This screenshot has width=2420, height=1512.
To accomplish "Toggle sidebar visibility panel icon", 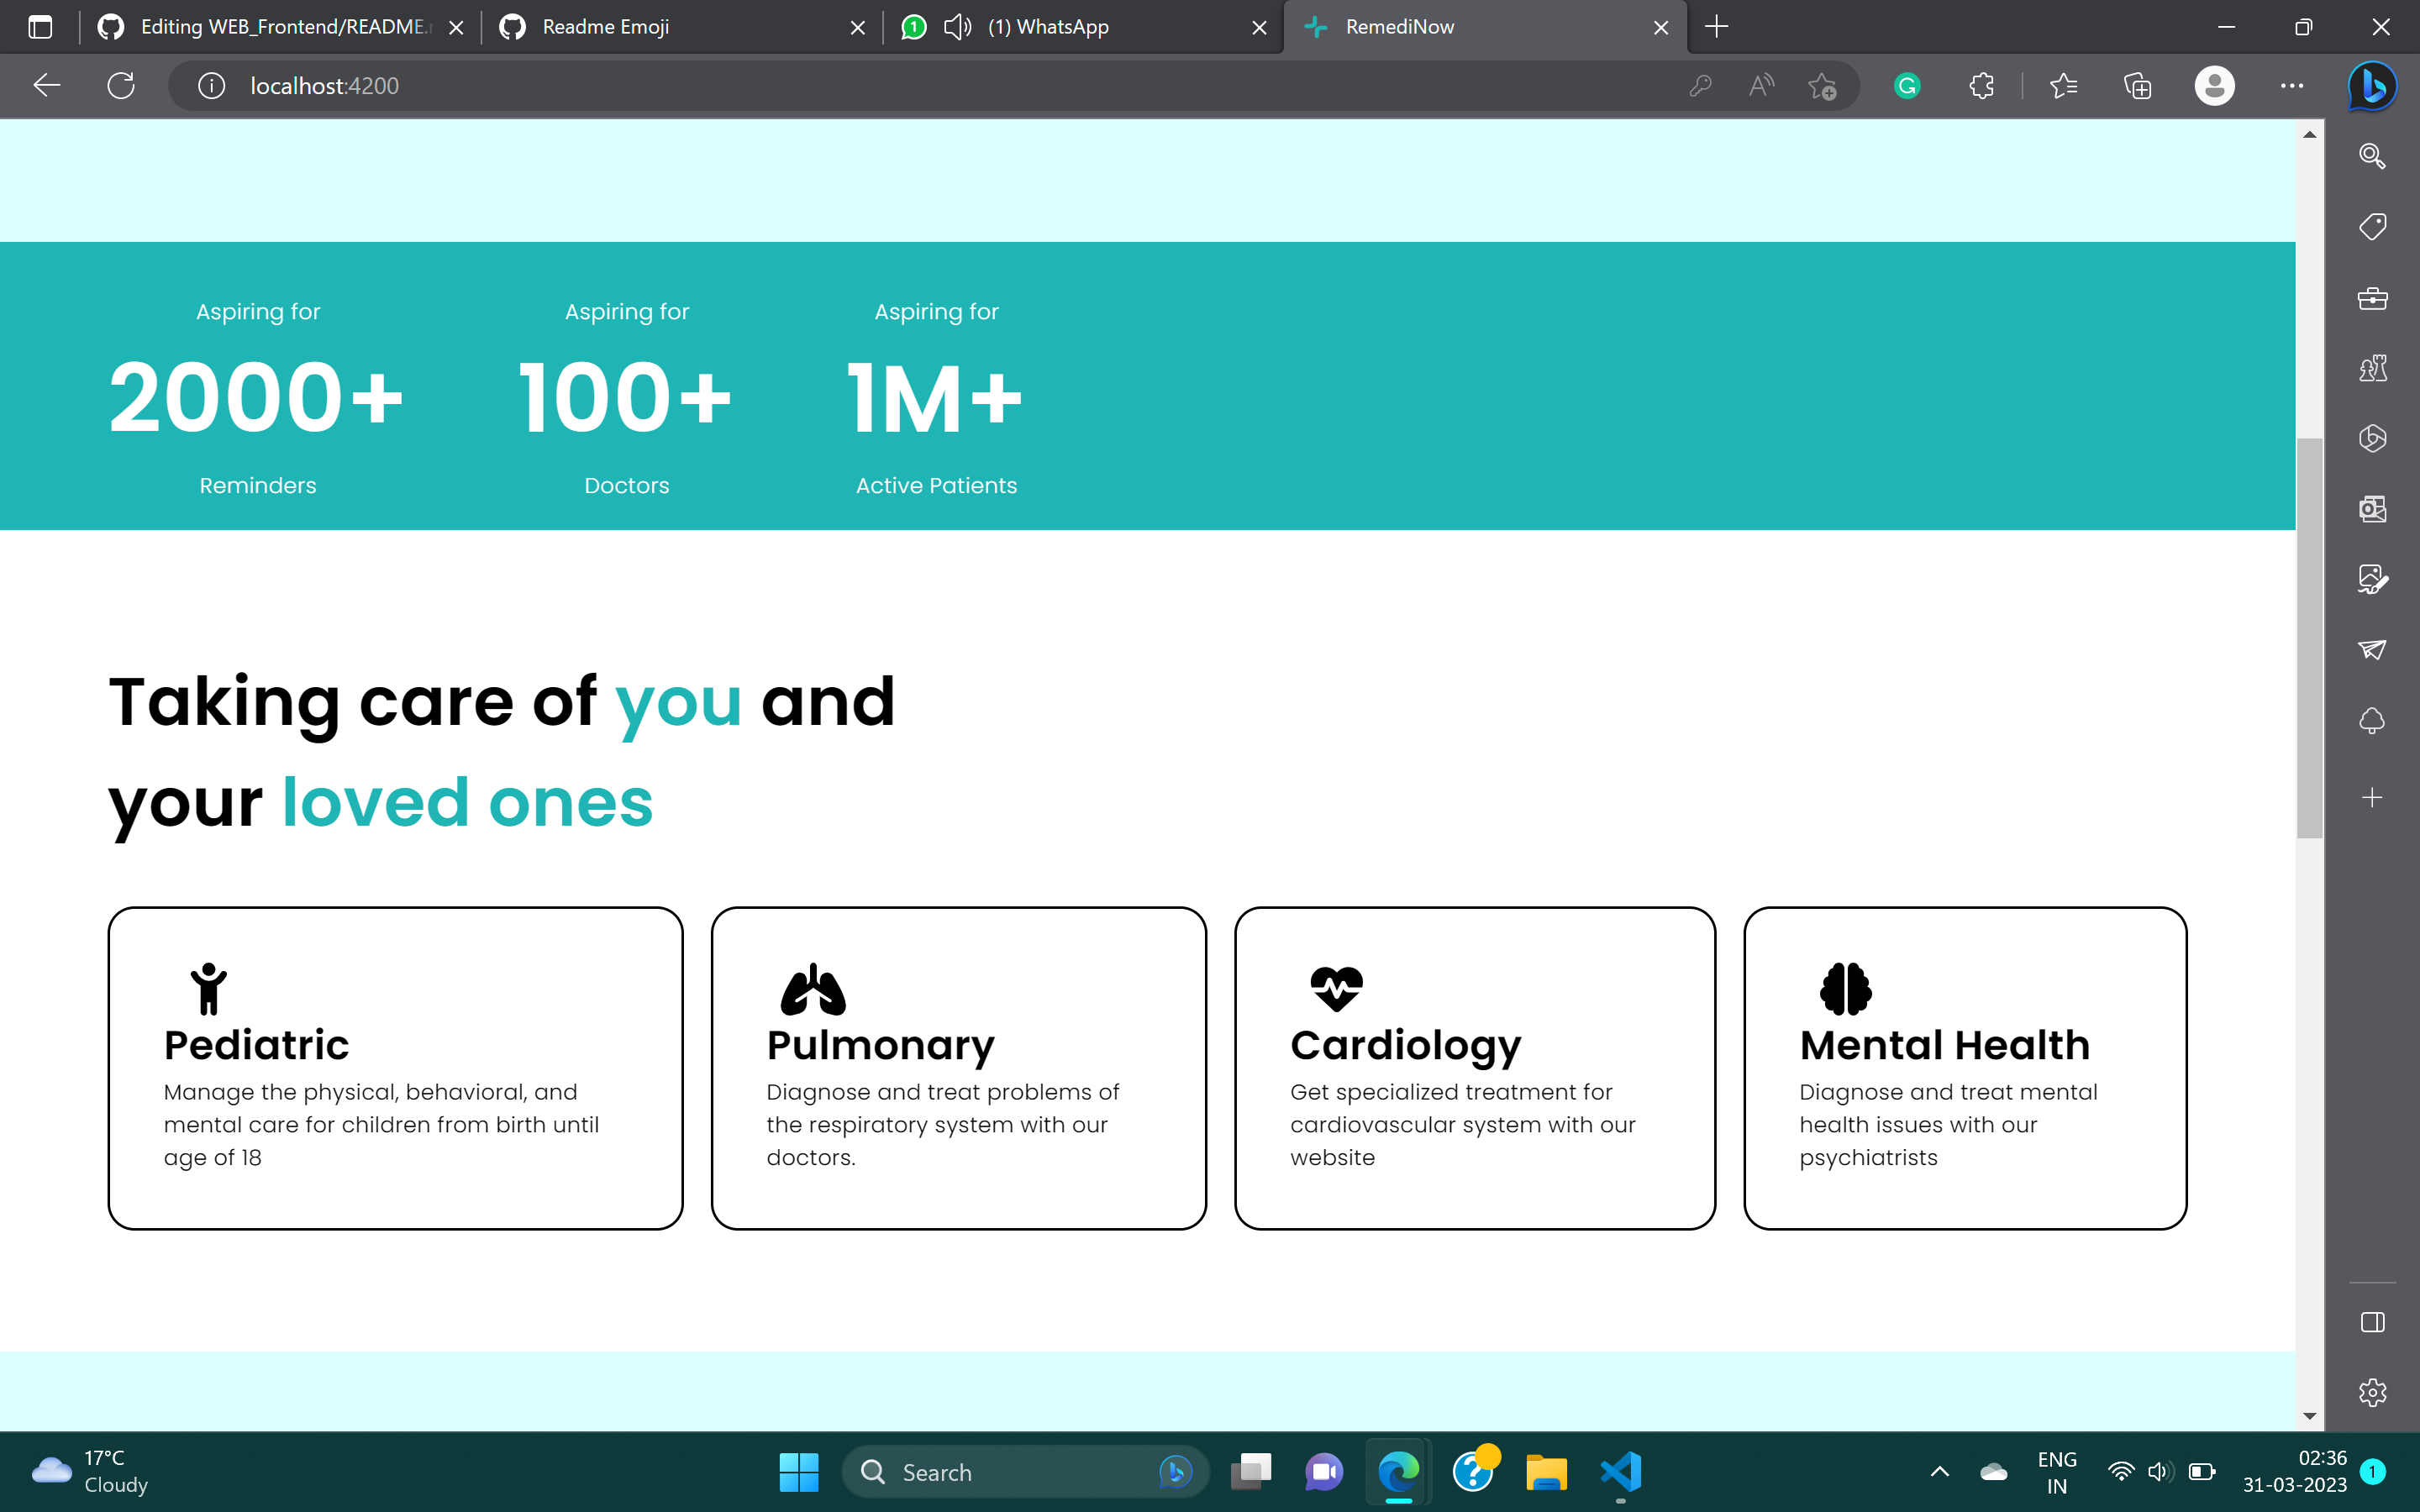I will (x=2372, y=1322).
